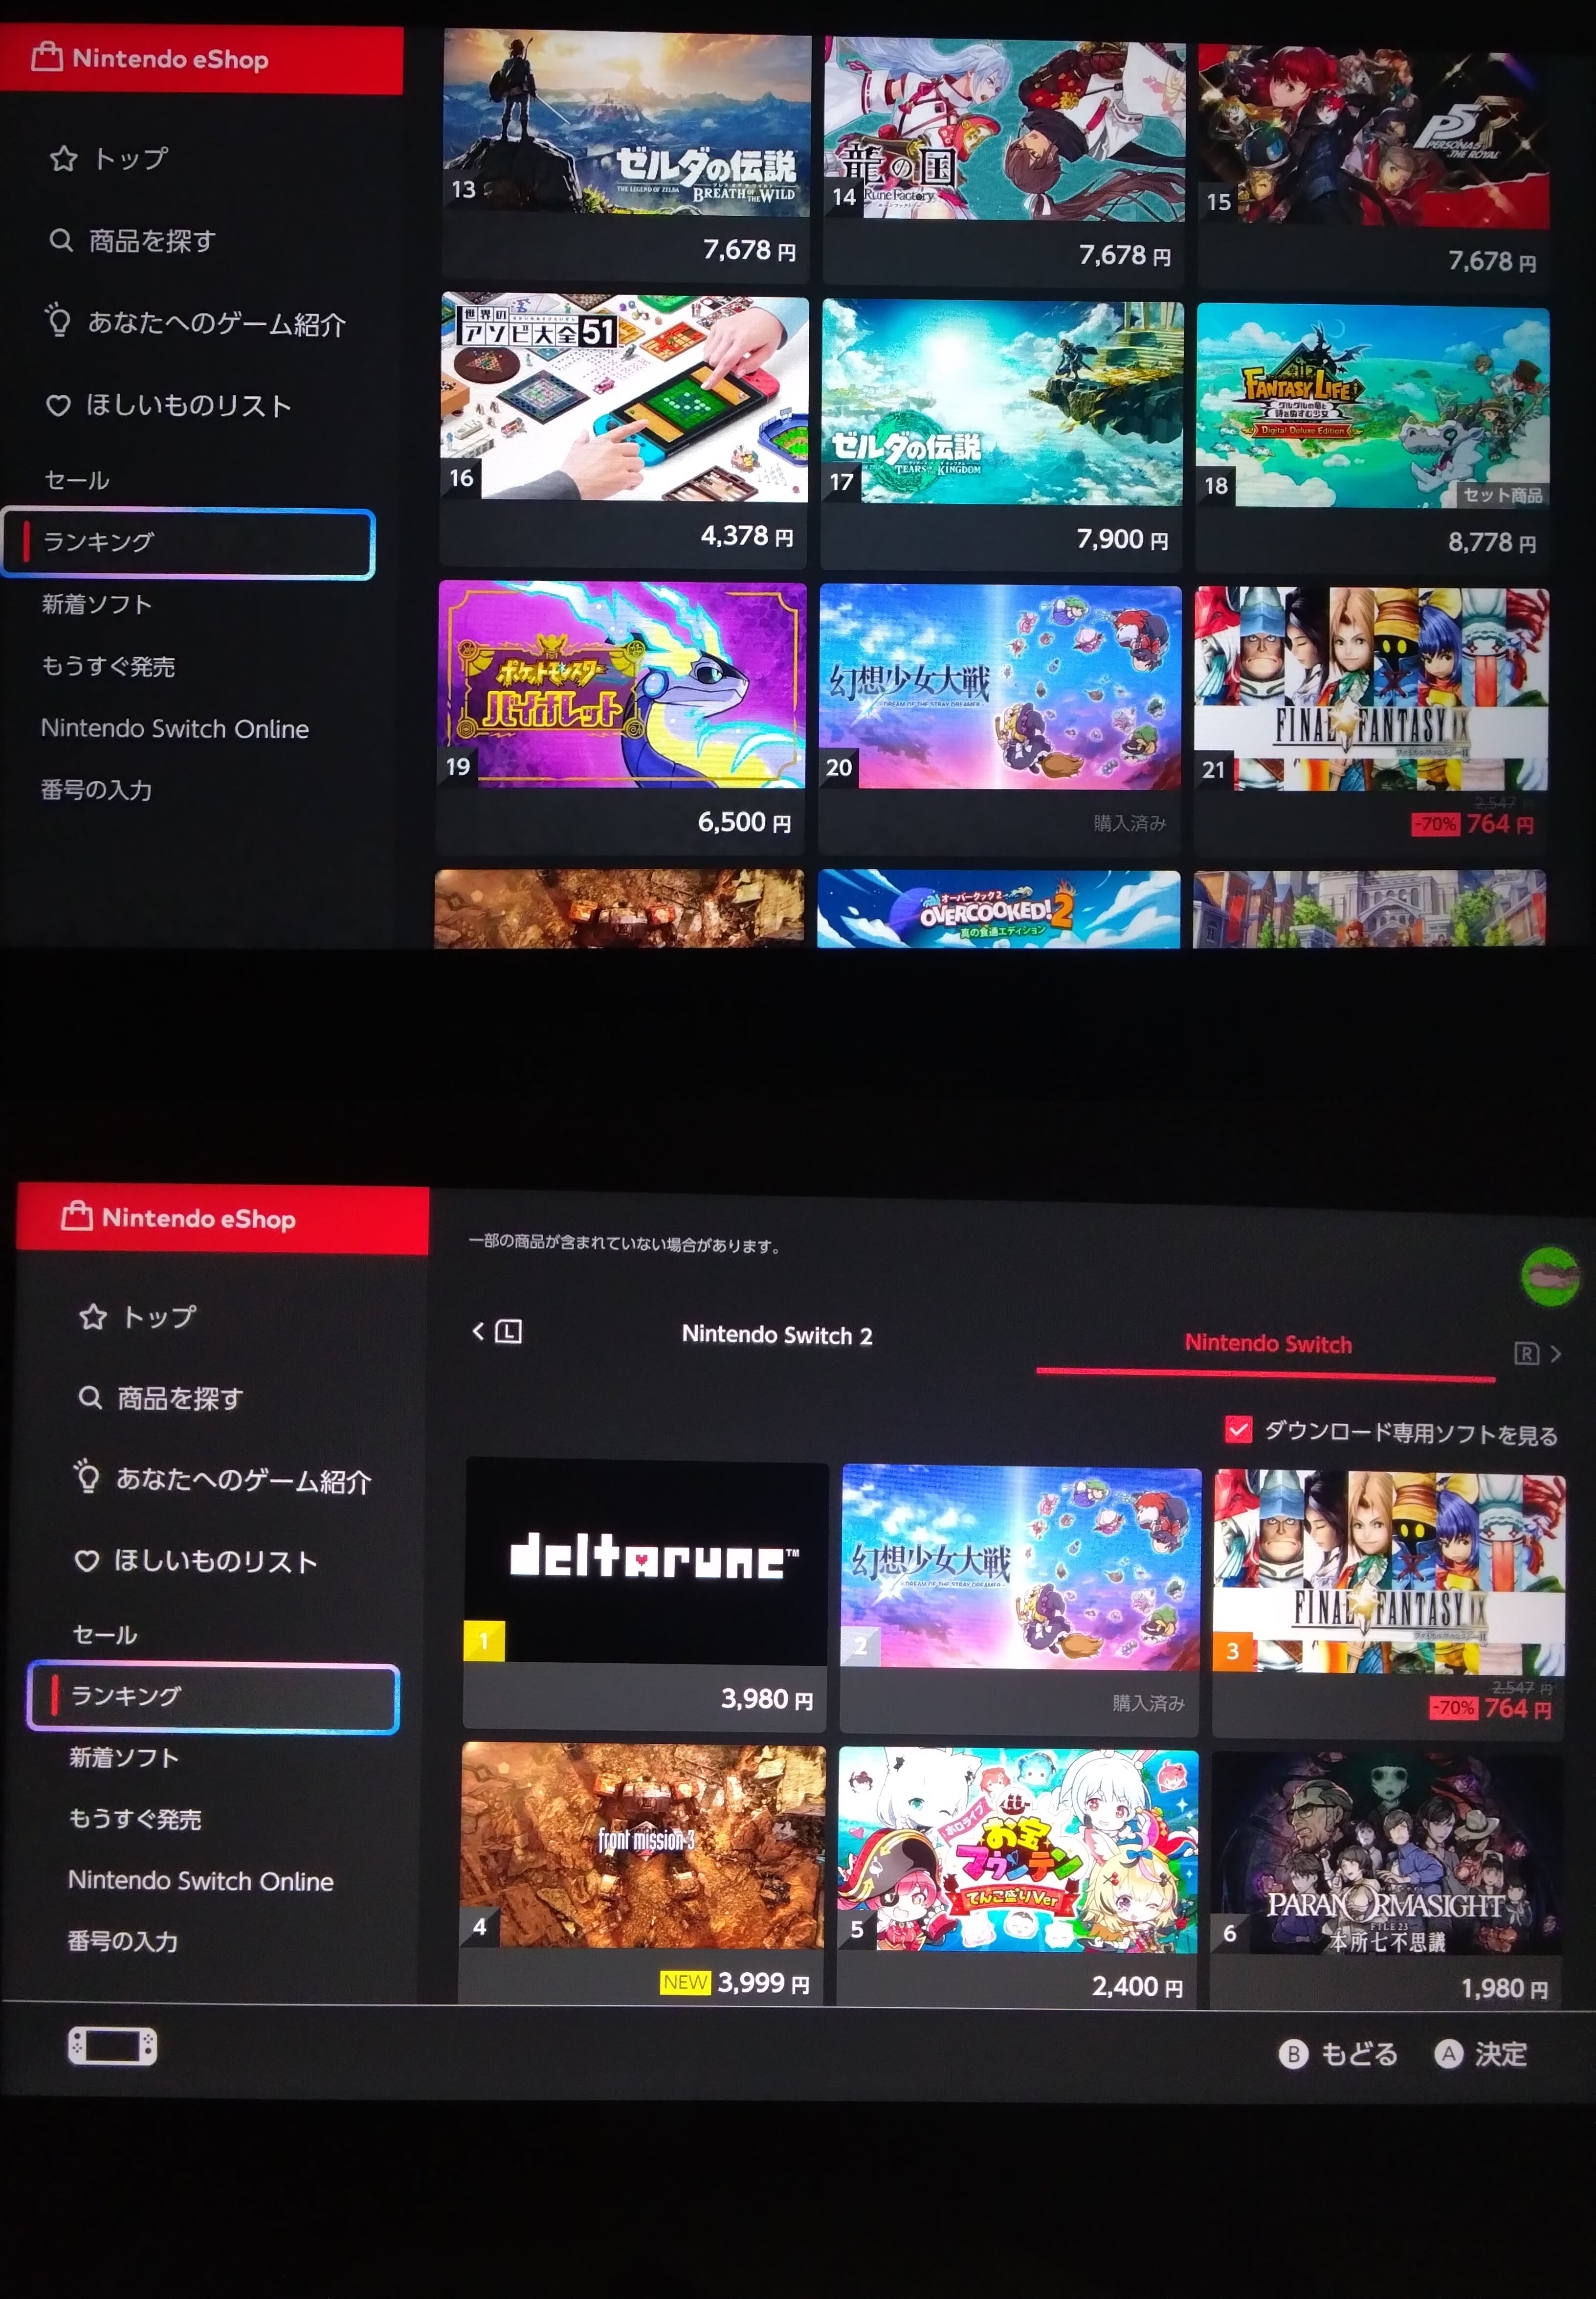1596x2299 pixels.
Task: Select ランキング in the lower screen's sidebar
Action: [x=214, y=1697]
